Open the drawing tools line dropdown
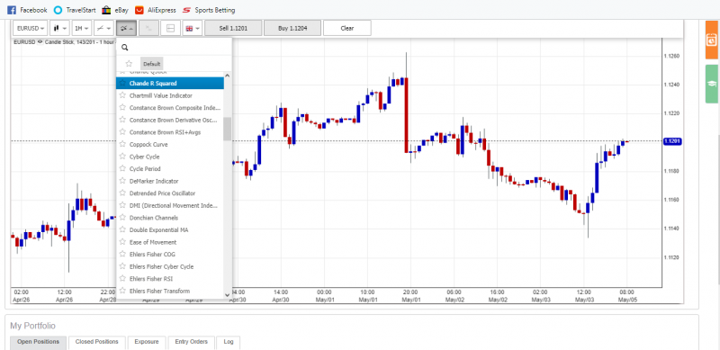This screenshot has height=350, width=720. 103,28
